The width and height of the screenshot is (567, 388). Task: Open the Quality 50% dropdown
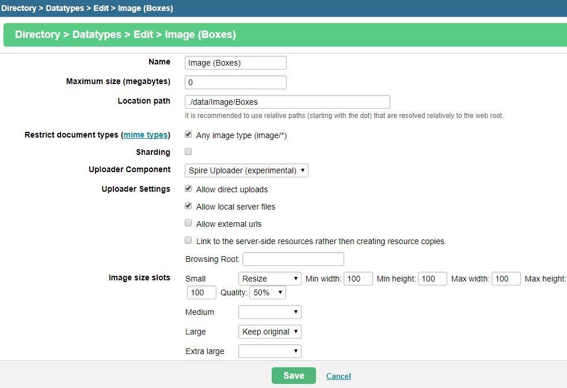click(x=268, y=292)
